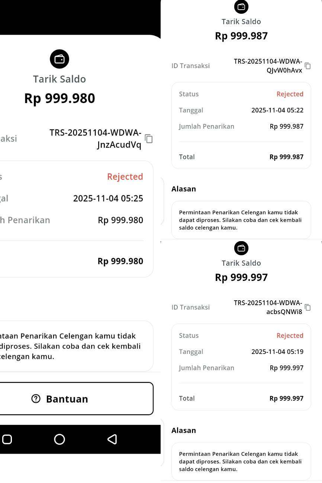Copy transaction ID TRS-20251104-WDWA-JnzAcudVq

point(148,139)
